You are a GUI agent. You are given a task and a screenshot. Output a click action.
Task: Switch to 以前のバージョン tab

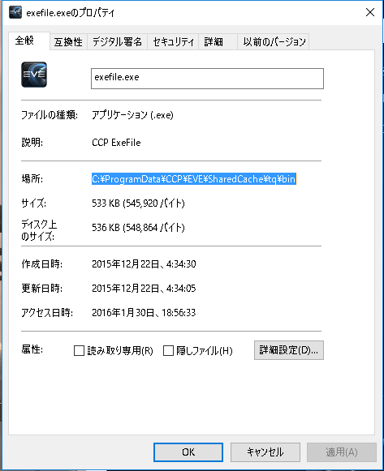pyautogui.click(x=274, y=41)
